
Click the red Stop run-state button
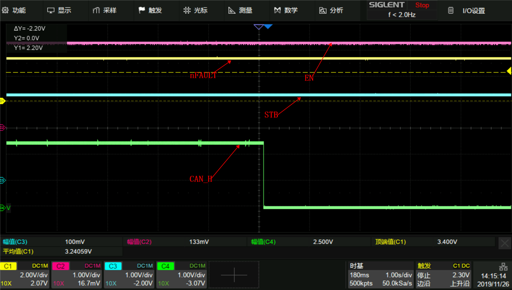click(422, 5)
